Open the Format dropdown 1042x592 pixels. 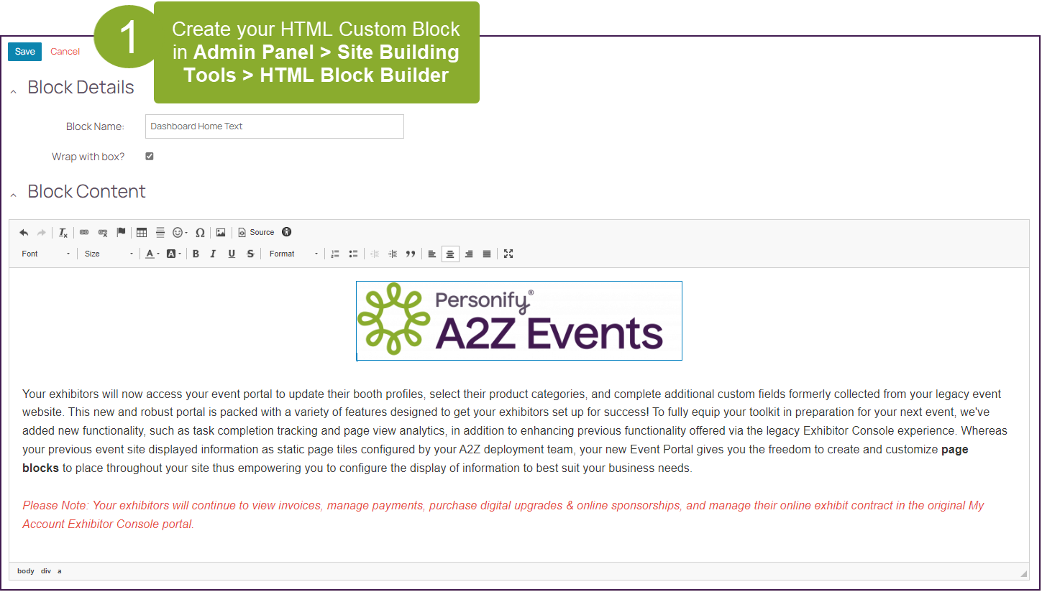pyautogui.click(x=293, y=254)
